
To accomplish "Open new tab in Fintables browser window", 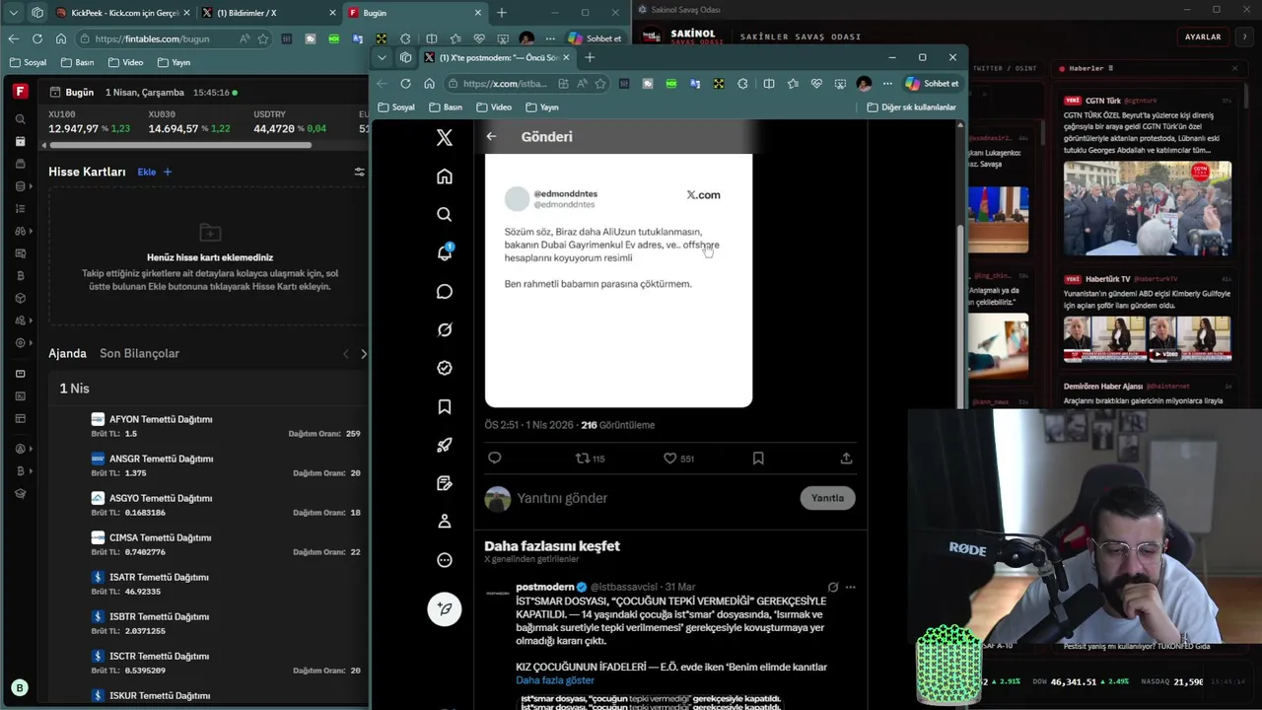I will [x=501, y=13].
